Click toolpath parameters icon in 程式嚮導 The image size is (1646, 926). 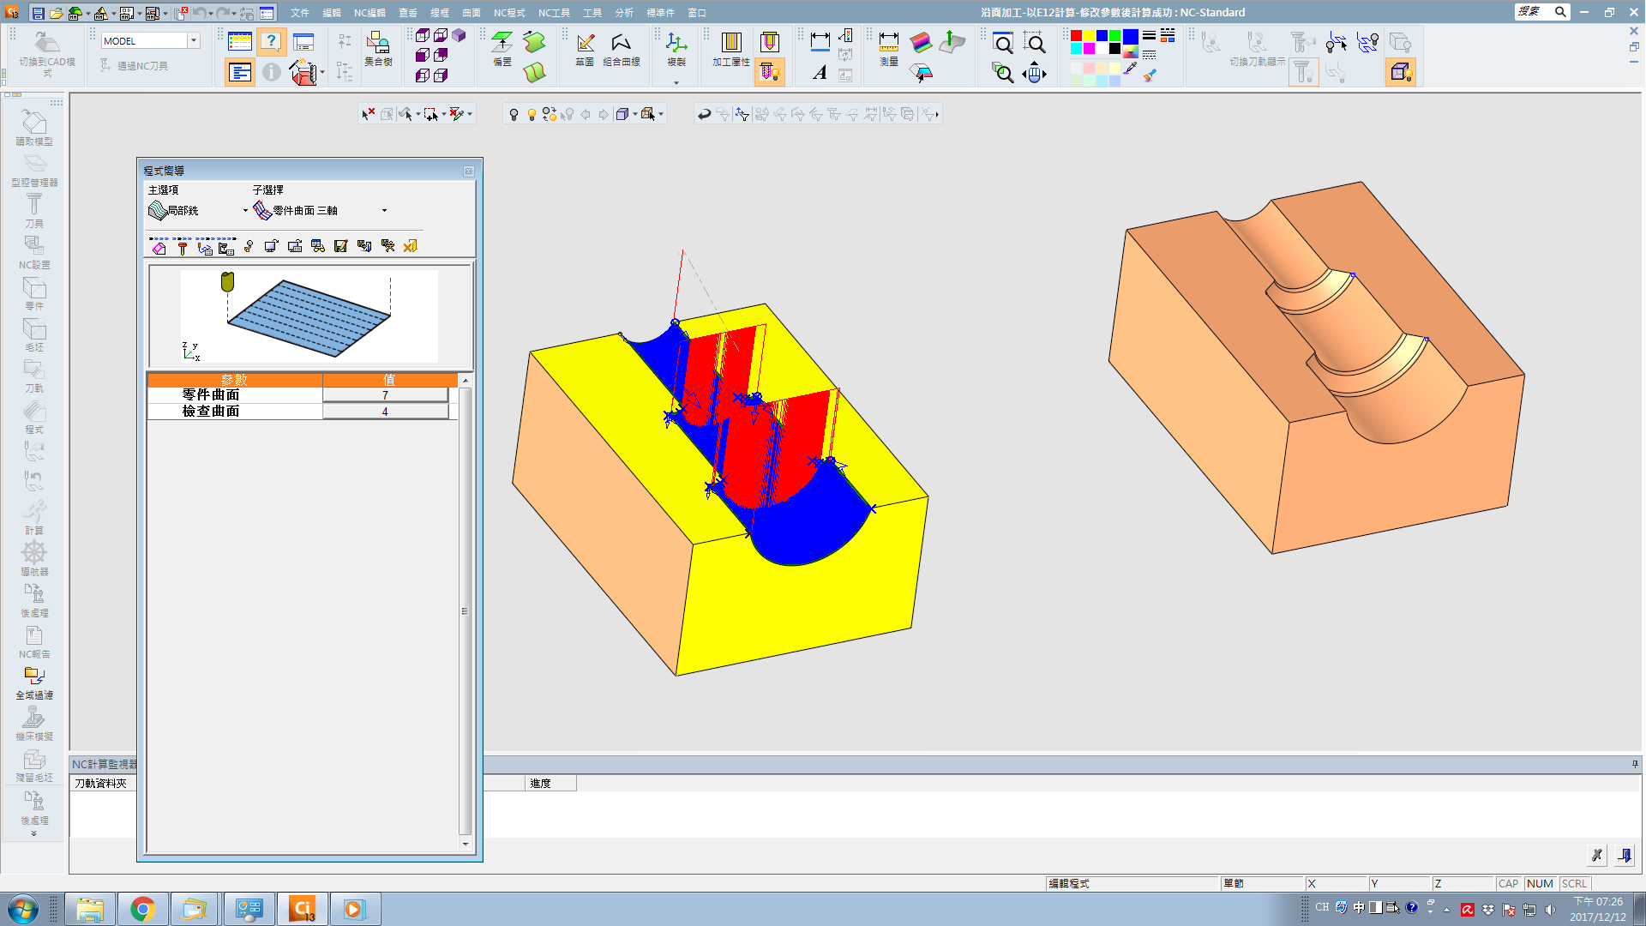tap(205, 247)
